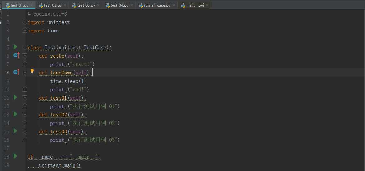Close the test_02.py tab

coord(65,5)
